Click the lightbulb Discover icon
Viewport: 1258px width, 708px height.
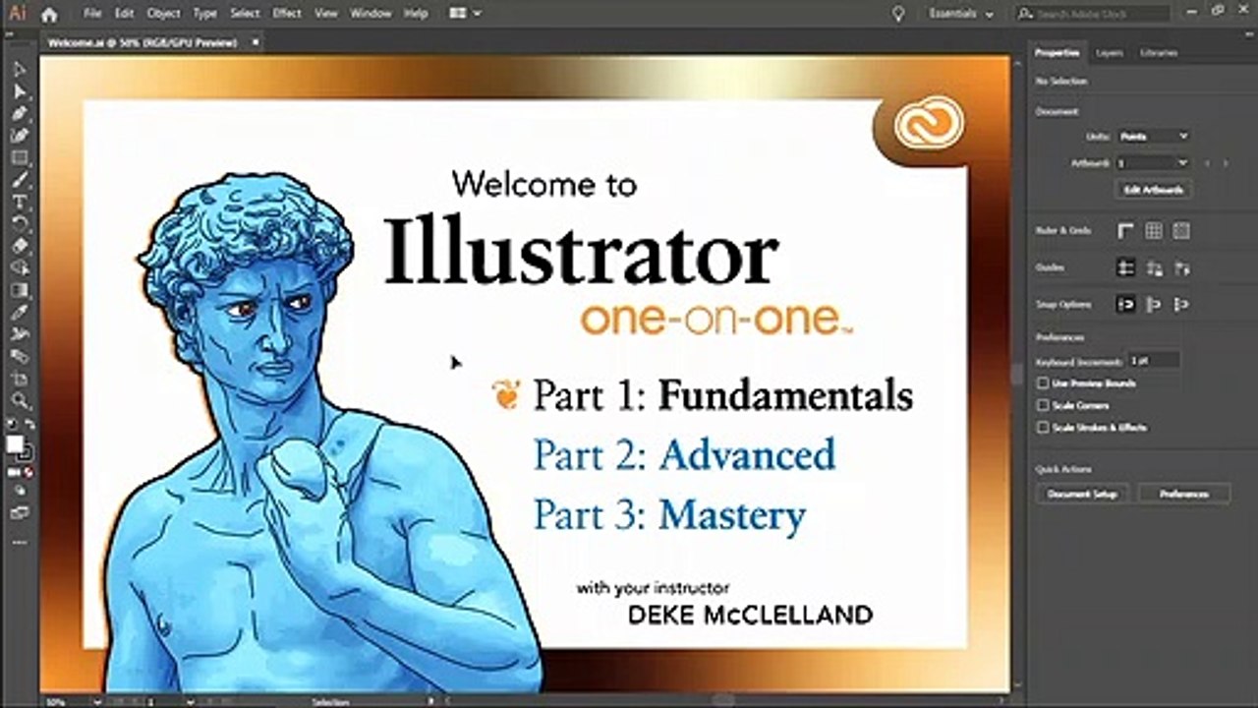(x=897, y=14)
